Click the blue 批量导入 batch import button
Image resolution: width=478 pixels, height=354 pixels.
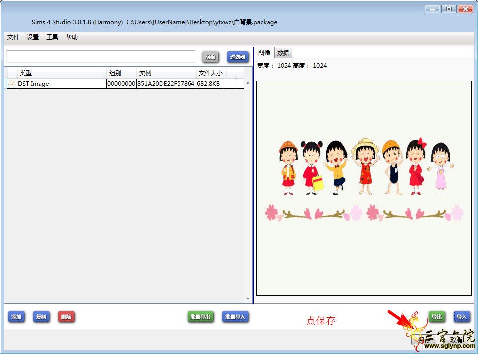(x=235, y=317)
